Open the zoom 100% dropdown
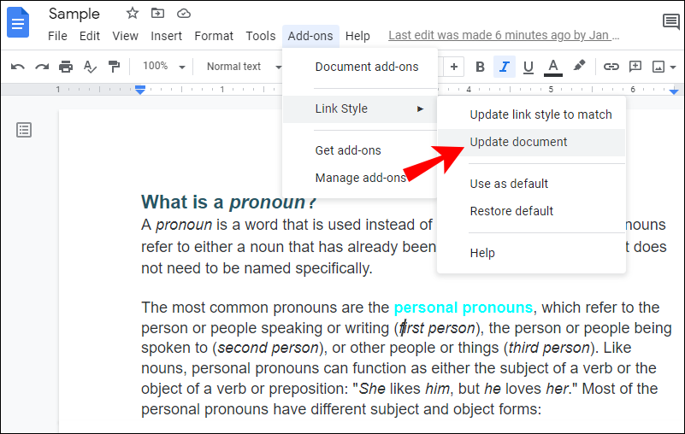Image resolution: width=685 pixels, height=434 pixels. (x=164, y=67)
